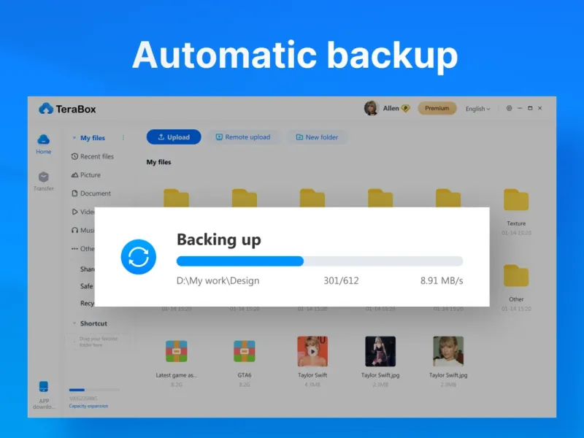Open the settings gear icon in title bar

click(509, 108)
